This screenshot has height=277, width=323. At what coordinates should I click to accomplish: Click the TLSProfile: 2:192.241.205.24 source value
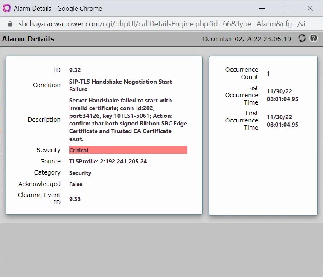click(x=108, y=161)
